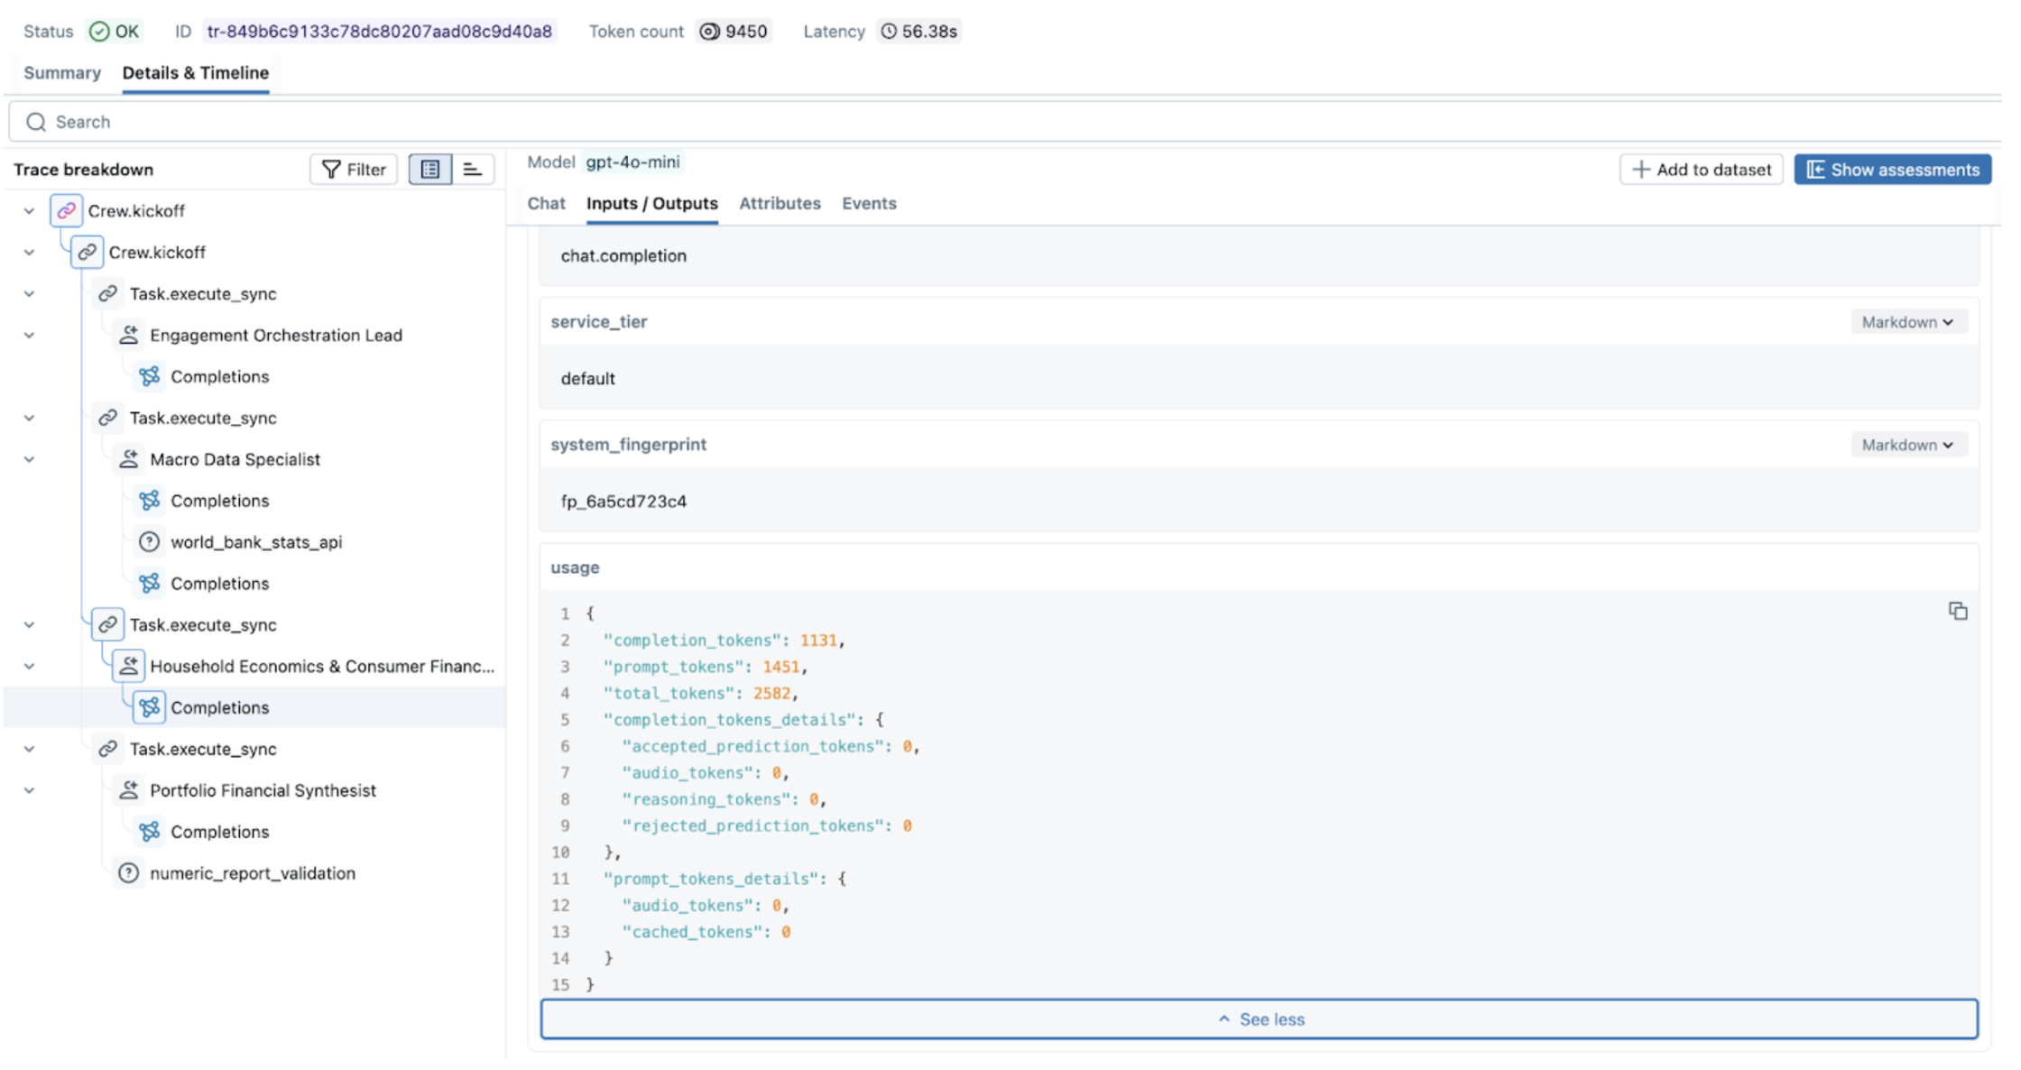Click the first Task.execute_sync link icon
2021x1070 pixels.
point(107,294)
